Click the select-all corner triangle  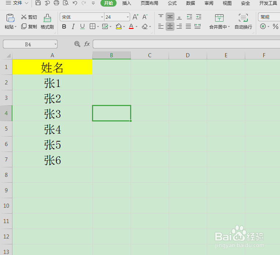tap(8, 56)
